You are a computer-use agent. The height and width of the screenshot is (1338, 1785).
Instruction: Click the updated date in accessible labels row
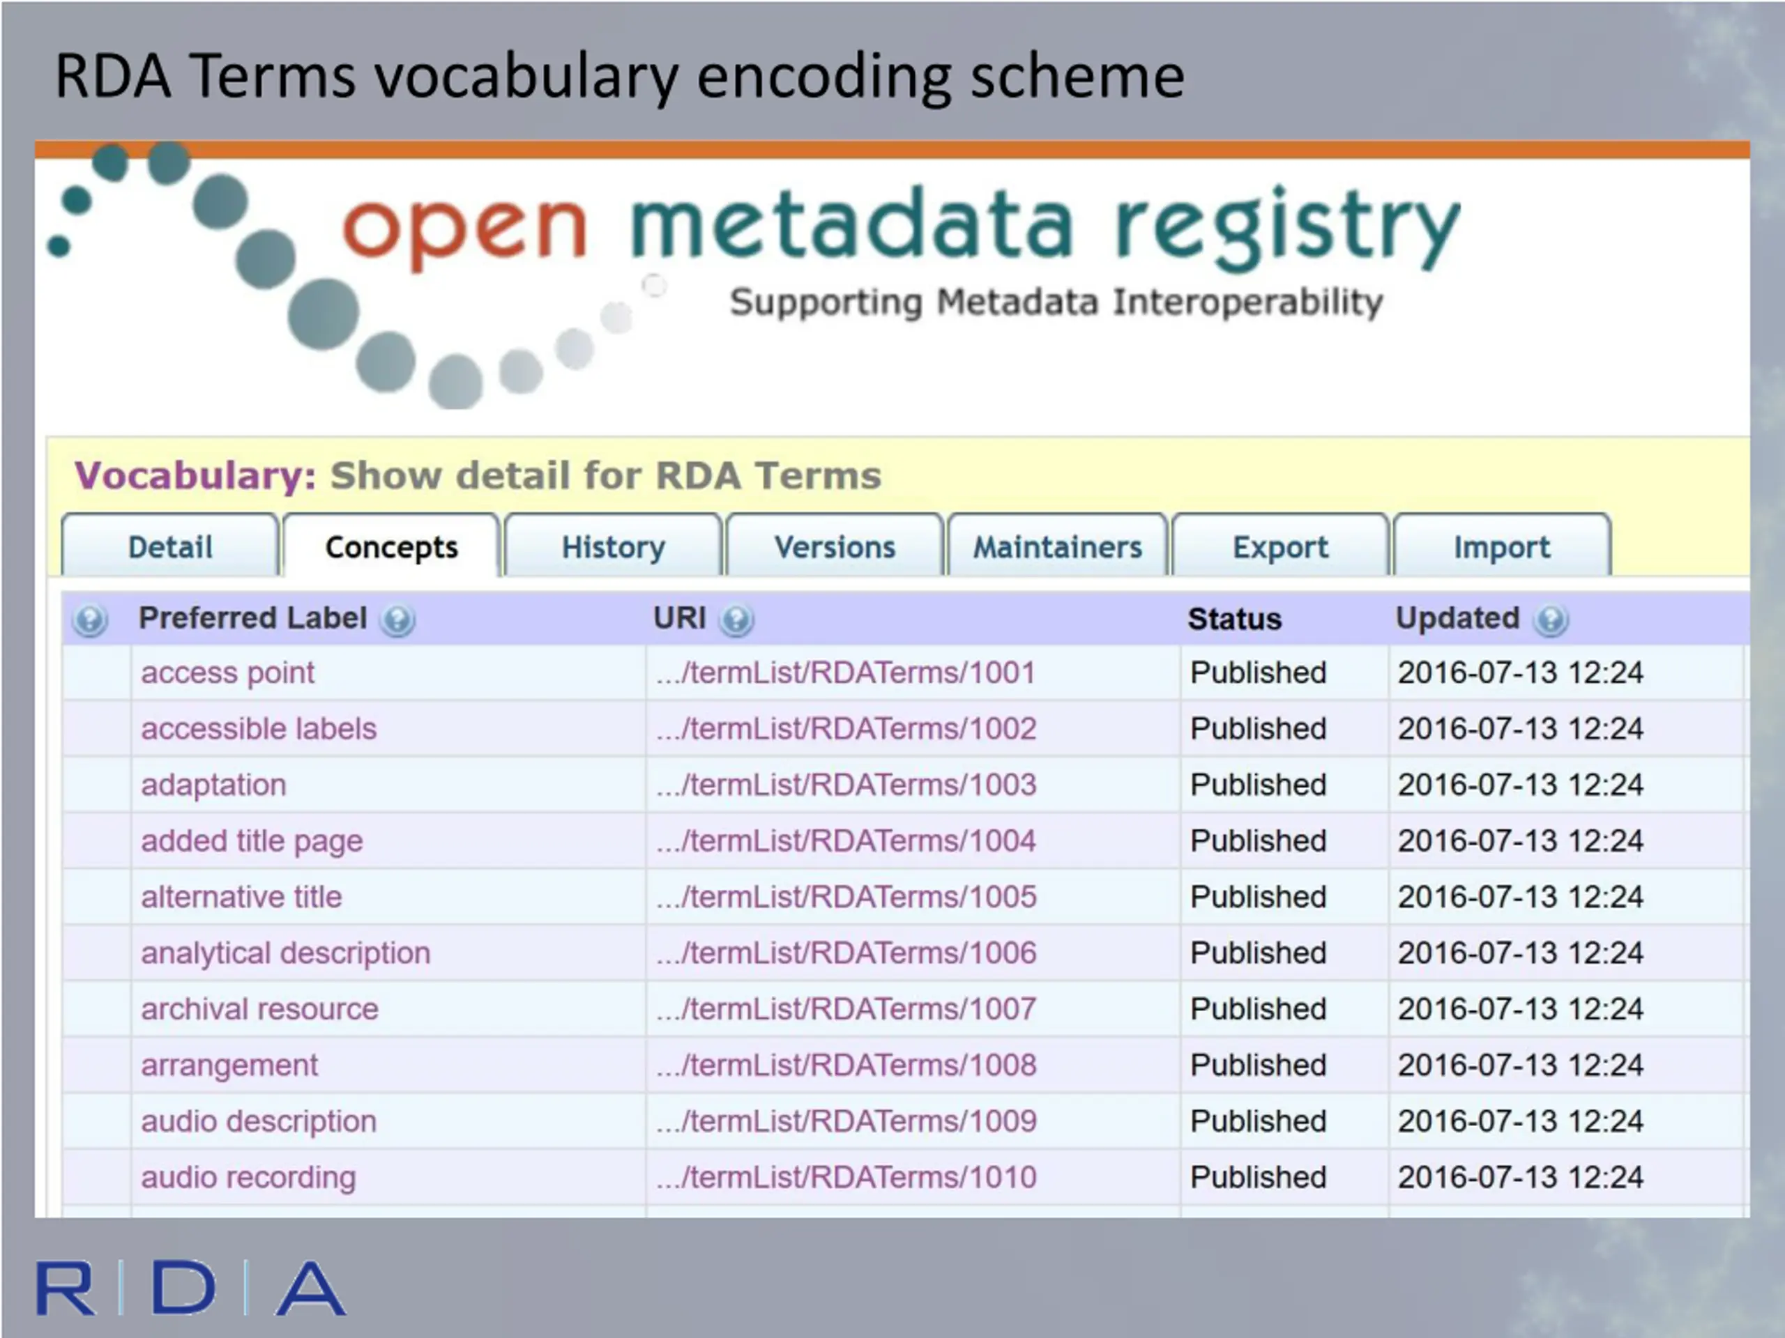pyautogui.click(x=1520, y=728)
